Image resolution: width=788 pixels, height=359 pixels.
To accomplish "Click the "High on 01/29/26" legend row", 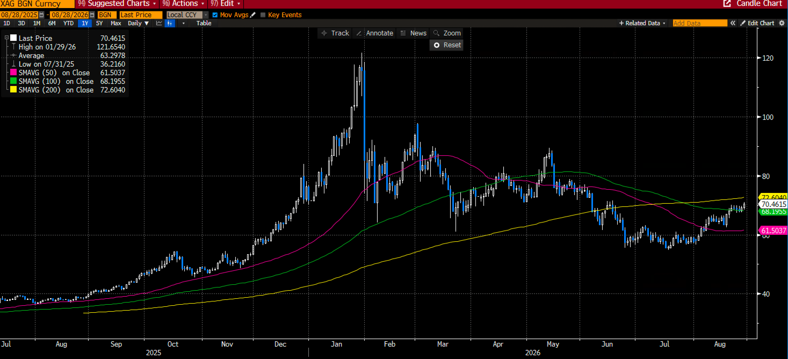I will tap(65, 46).
